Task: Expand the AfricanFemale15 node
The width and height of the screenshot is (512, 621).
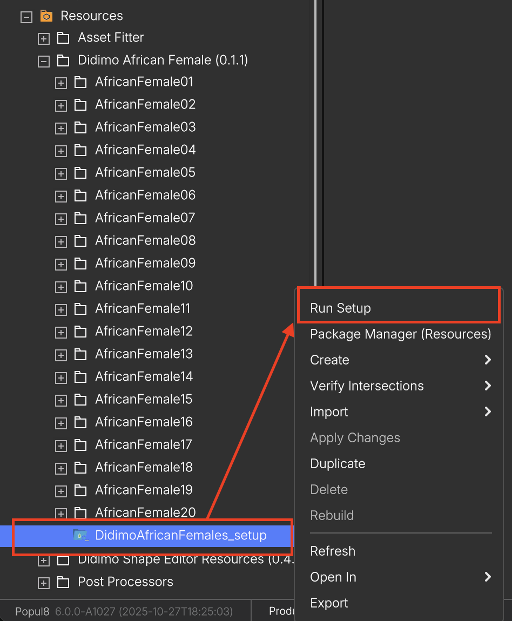Action: pos(60,400)
